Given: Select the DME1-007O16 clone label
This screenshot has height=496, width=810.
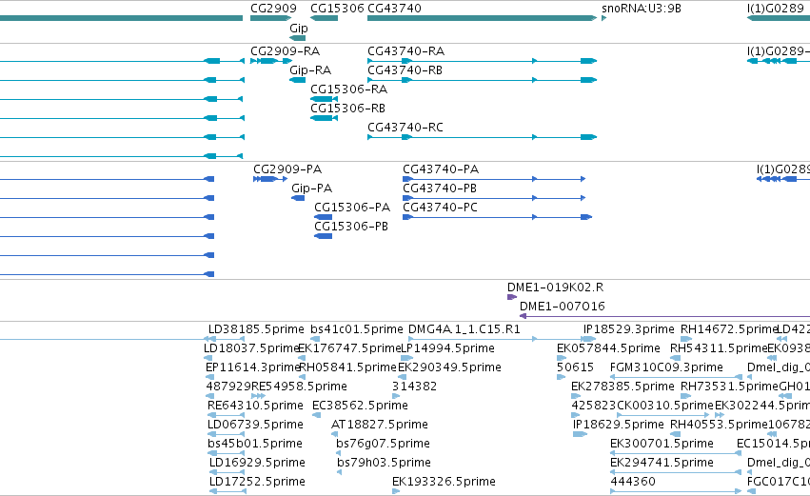Looking at the screenshot, I should click(562, 307).
